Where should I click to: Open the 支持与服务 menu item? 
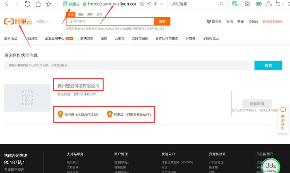(x=140, y=38)
